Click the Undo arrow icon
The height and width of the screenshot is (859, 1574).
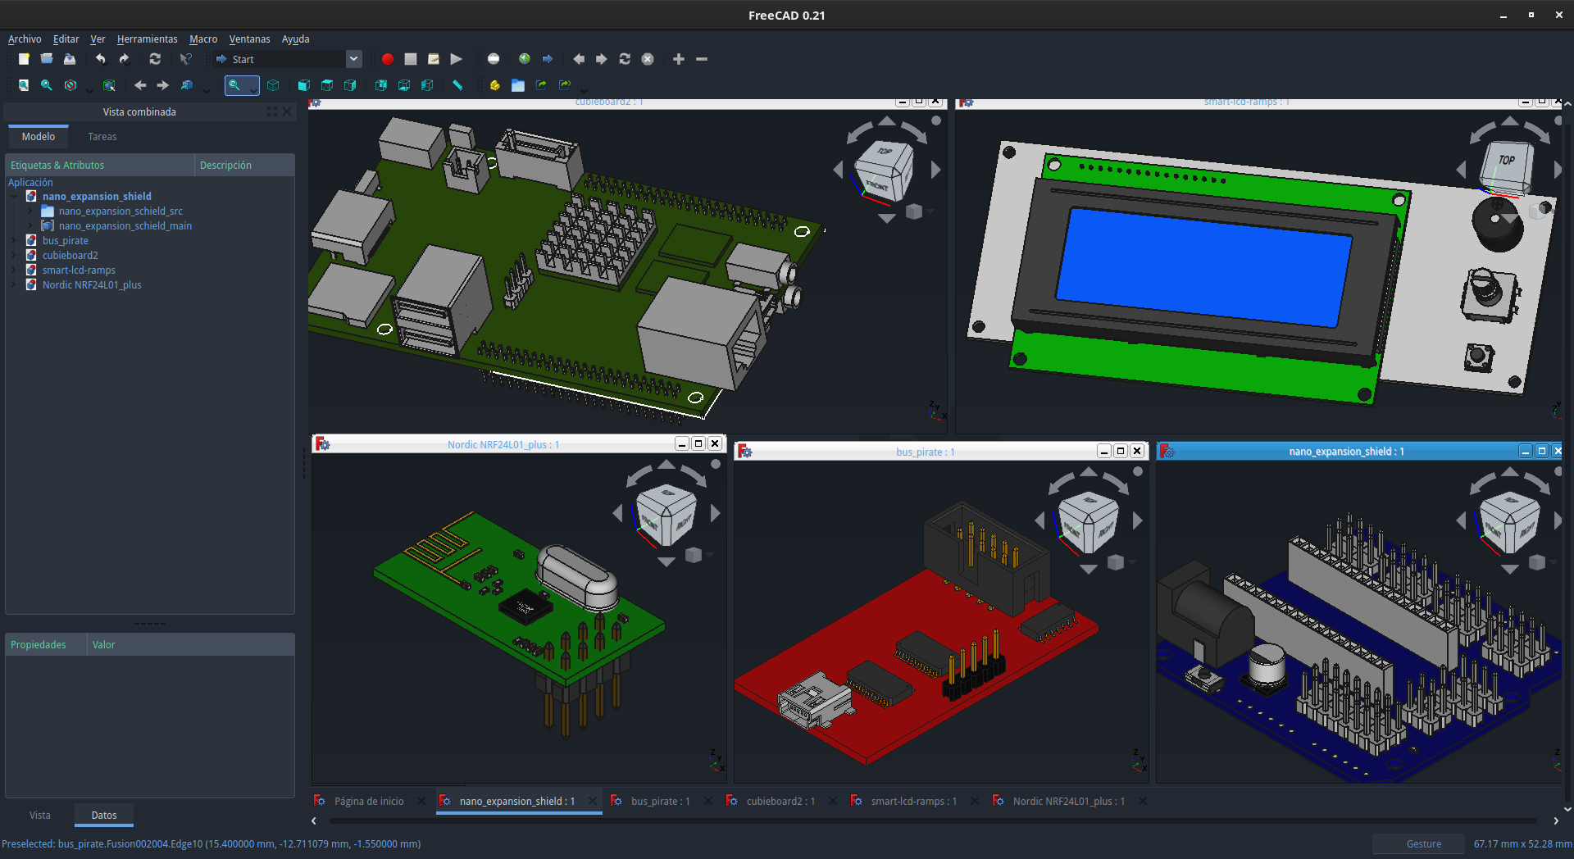100,59
